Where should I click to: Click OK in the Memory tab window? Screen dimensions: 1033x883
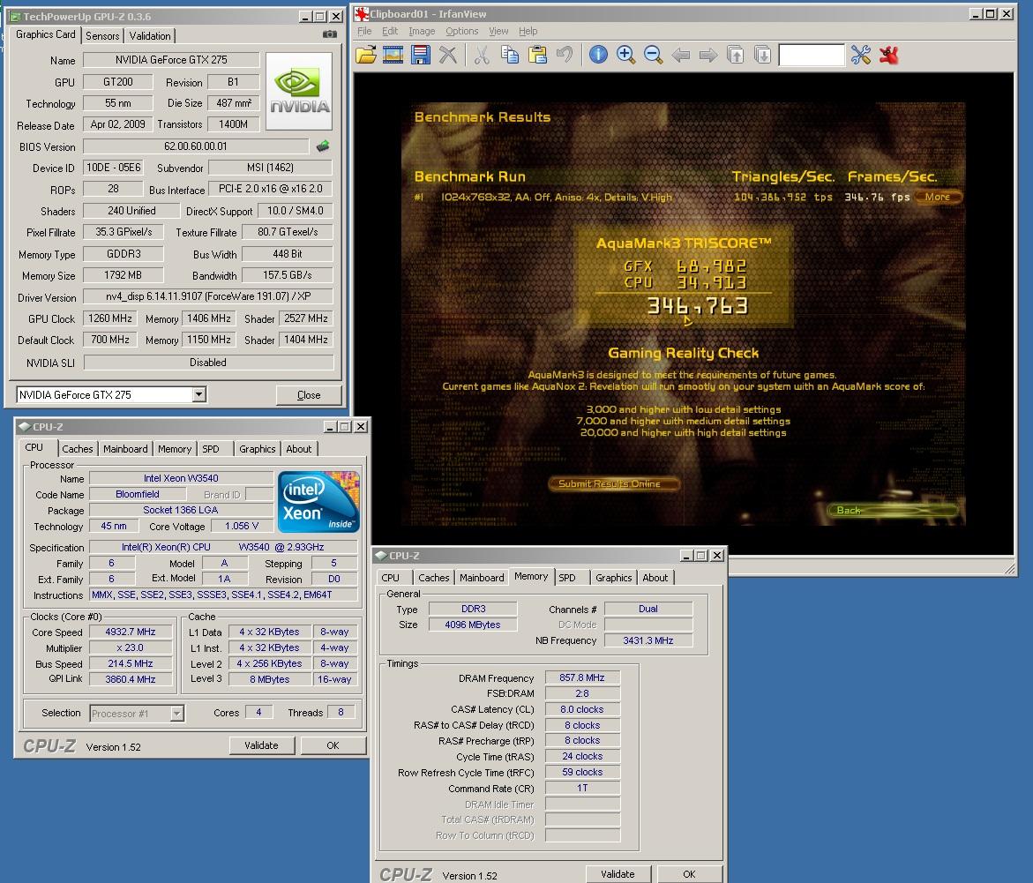point(689,874)
